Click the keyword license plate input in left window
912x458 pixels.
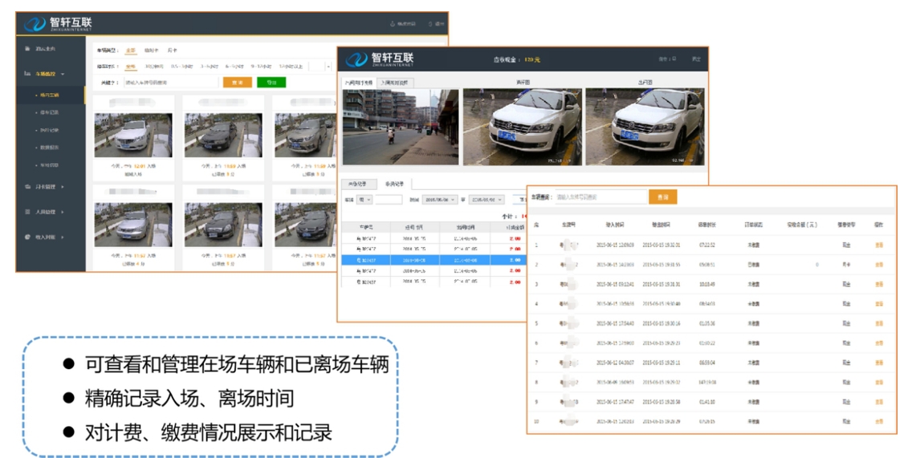(x=171, y=83)
